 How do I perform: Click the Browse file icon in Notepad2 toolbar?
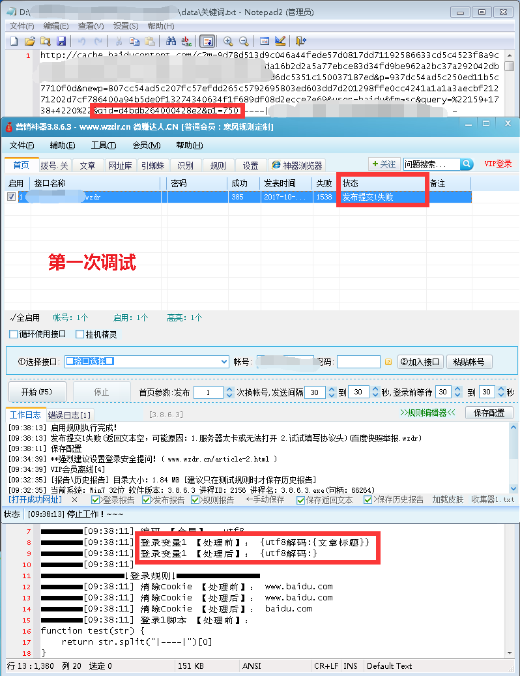point(45,41)
